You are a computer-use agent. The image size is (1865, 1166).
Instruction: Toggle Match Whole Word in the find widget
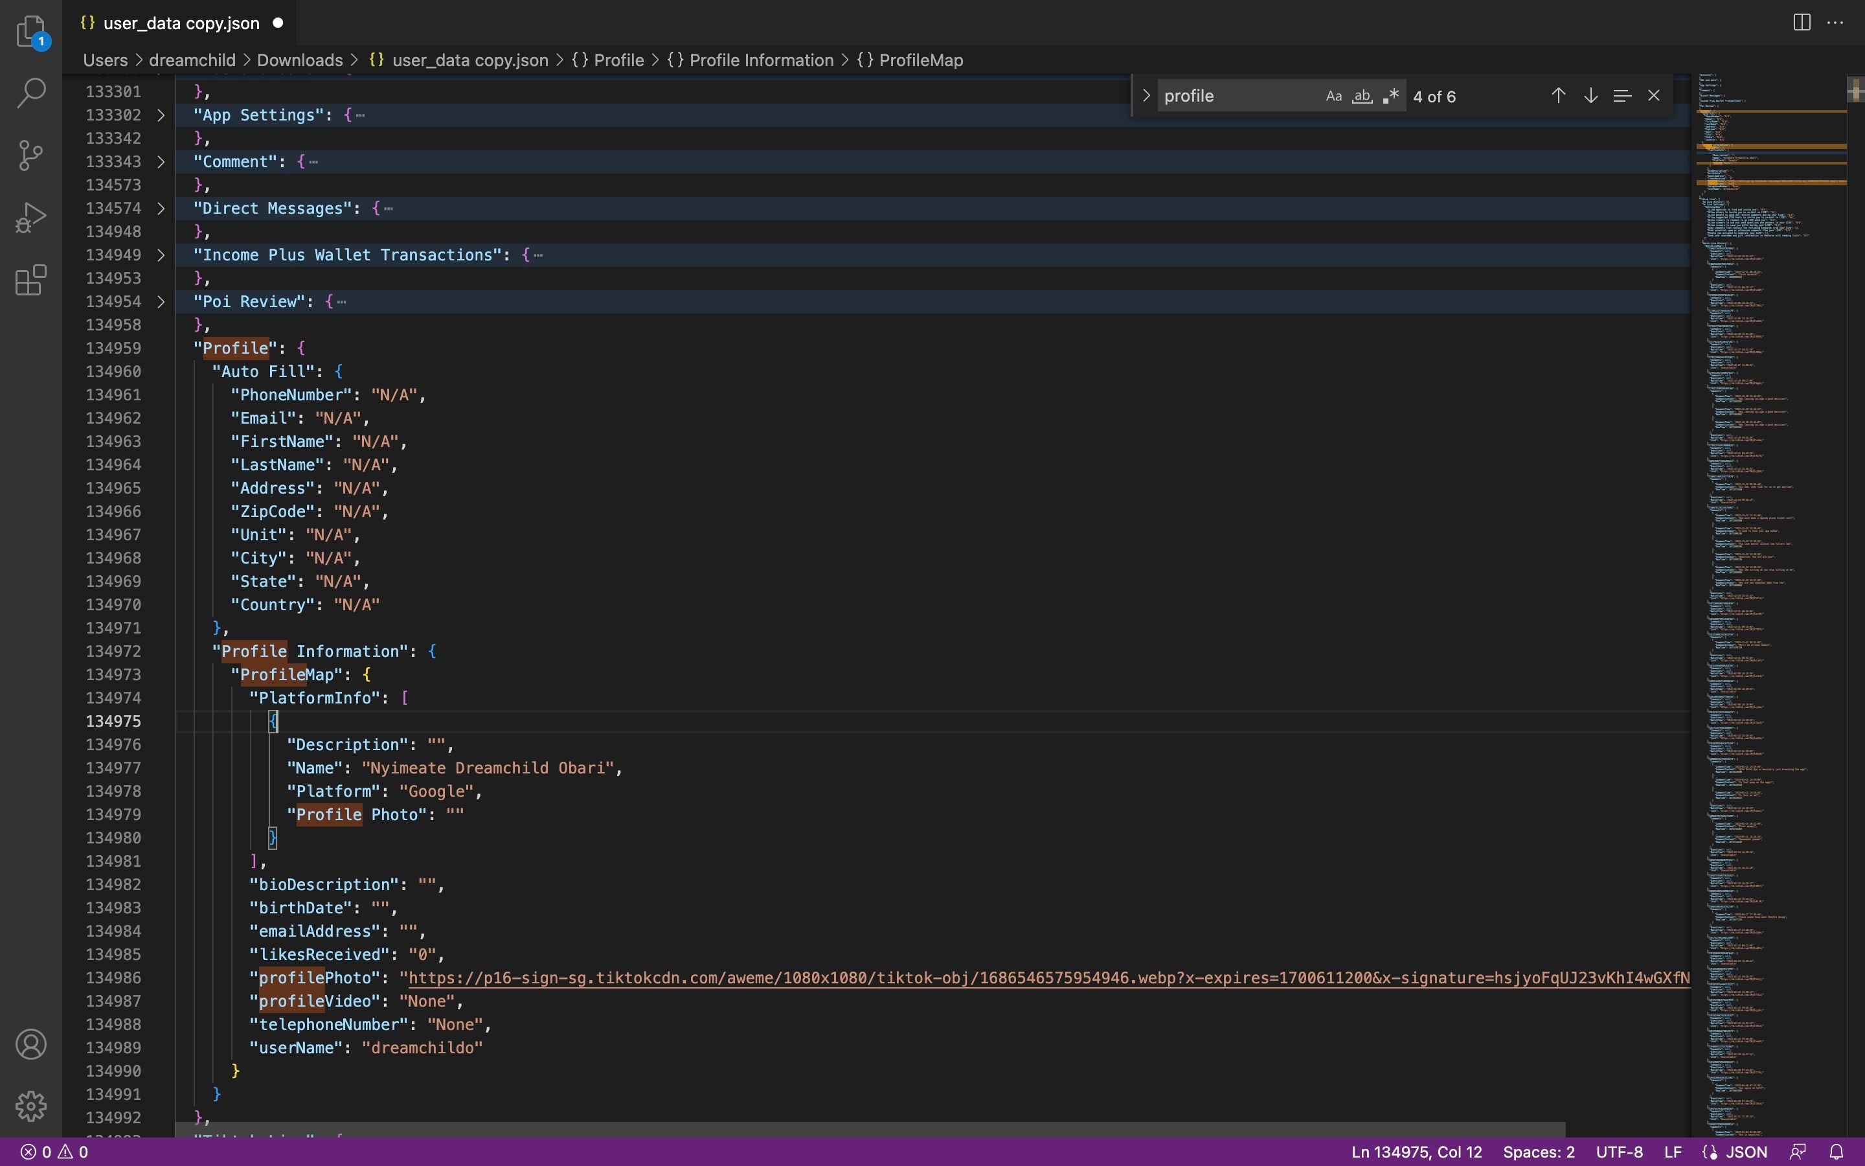1362,96
